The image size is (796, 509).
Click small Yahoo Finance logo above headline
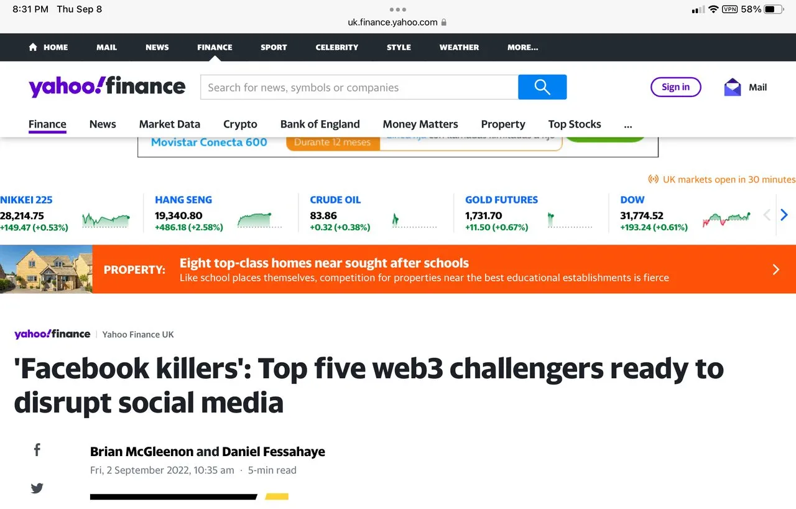[x=52, y=334]
